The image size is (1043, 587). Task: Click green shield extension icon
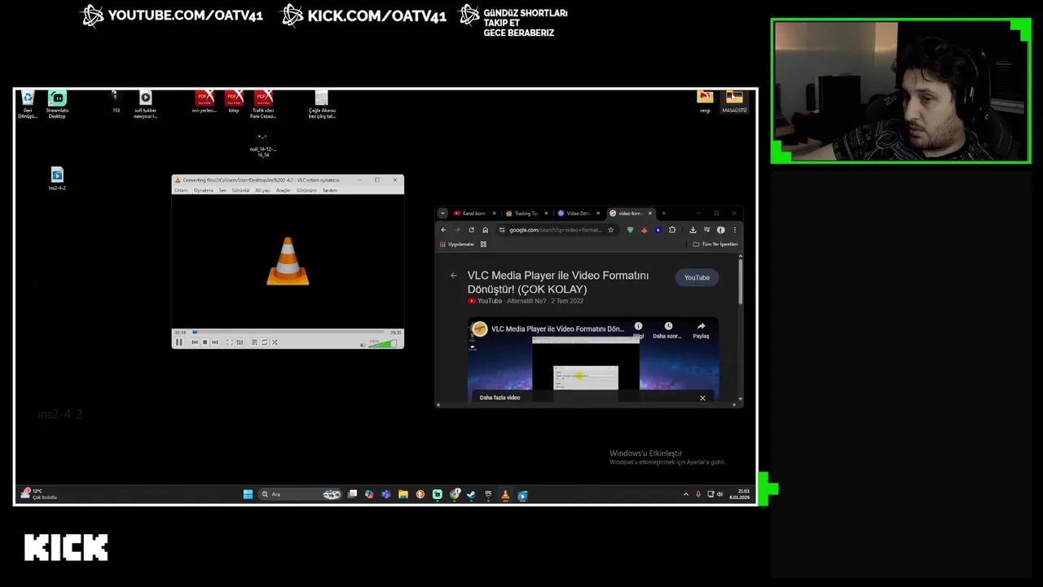pos(630,230)
